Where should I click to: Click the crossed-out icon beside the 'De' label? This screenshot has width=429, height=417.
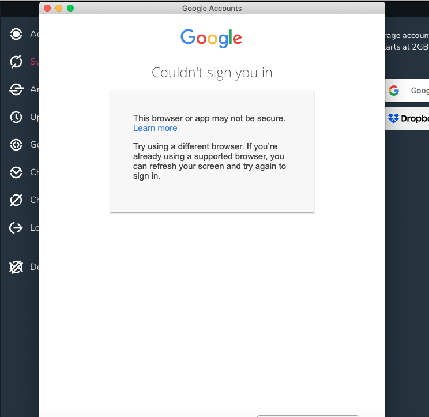[16, 267]
